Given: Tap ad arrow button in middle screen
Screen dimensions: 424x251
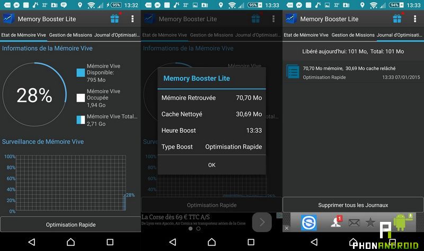Looking at the screenshot, I should click(x=262, y=222).
